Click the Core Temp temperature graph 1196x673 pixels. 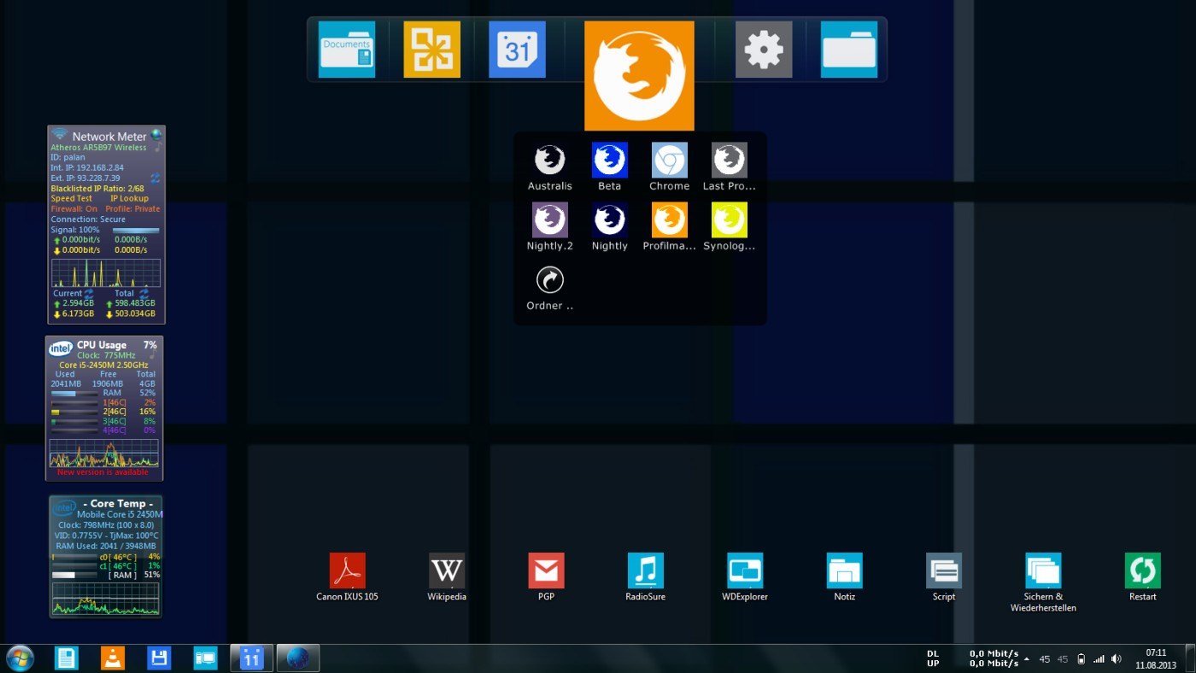[x=105, y=599]
